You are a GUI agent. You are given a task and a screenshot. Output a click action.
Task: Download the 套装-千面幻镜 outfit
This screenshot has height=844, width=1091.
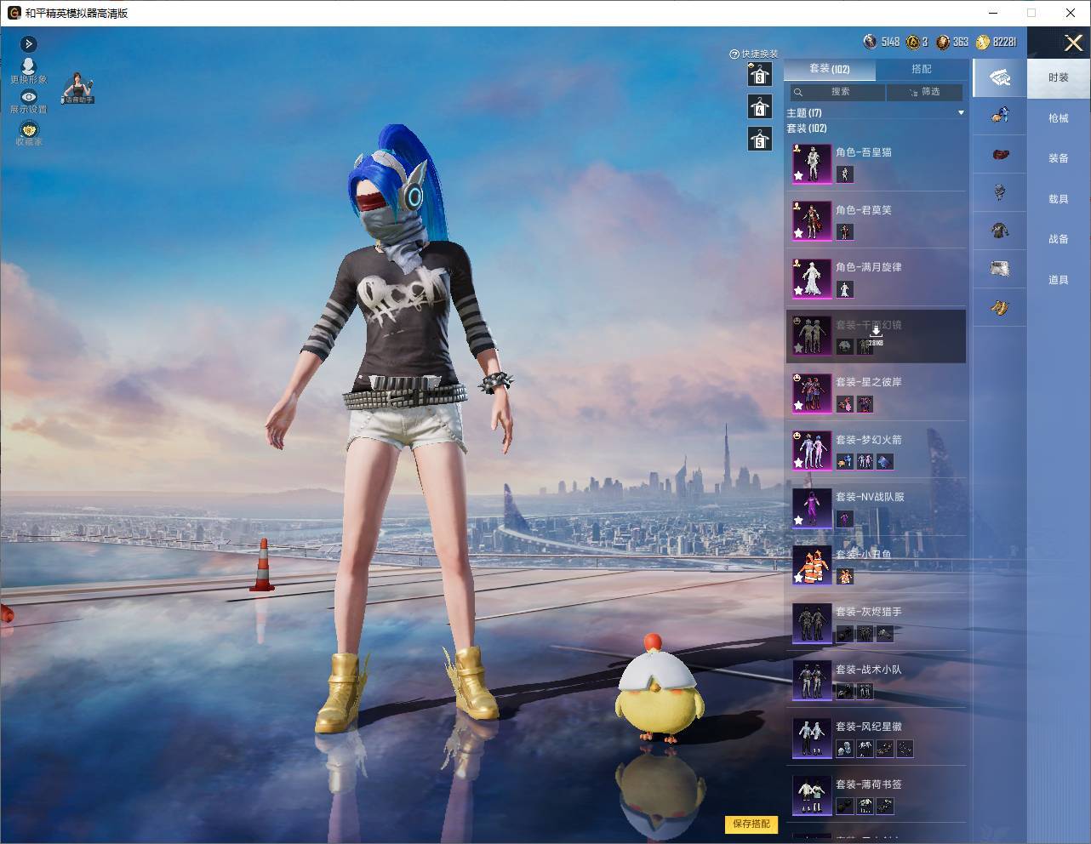point(876,335)
